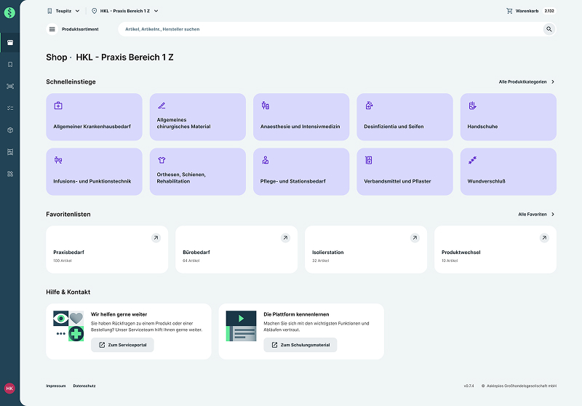Open the checklist icon in sidebar

10,108
